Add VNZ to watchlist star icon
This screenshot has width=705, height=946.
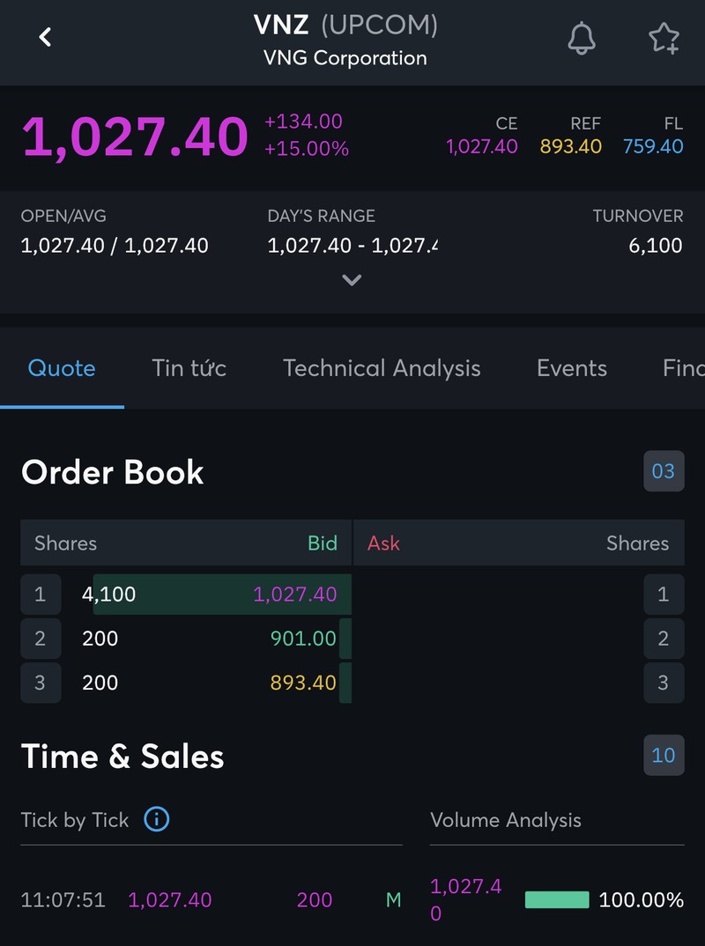[x=663, y=37]
